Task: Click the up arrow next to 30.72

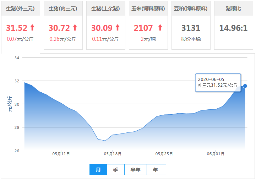Action: pyautogui.click(x=75, y=28)
